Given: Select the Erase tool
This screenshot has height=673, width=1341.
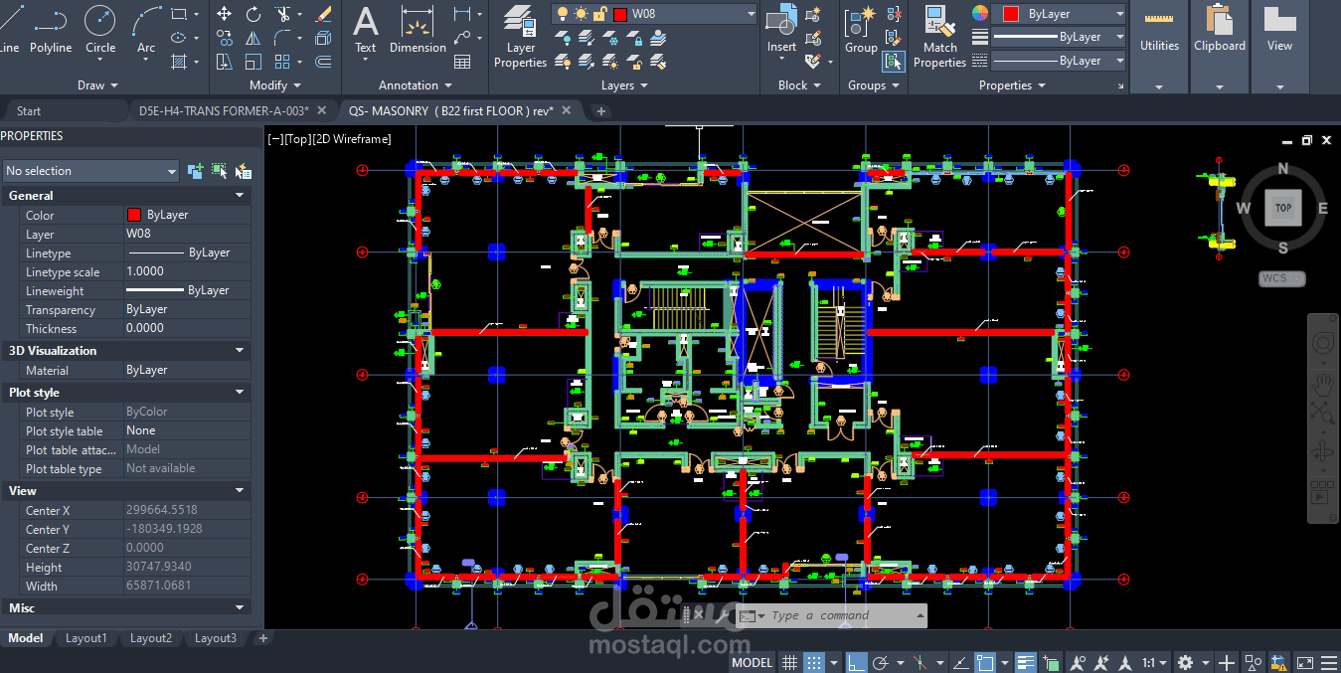Looking at the screenshot, I should (323, 14).
